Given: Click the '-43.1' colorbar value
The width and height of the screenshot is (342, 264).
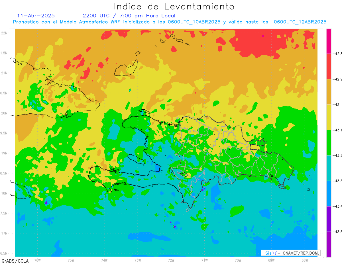Looking at the screenshot, I should click(x=337, y=130).
